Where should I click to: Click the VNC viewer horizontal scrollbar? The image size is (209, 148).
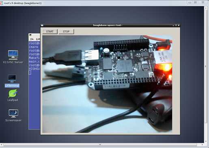(x=100, y=145)
